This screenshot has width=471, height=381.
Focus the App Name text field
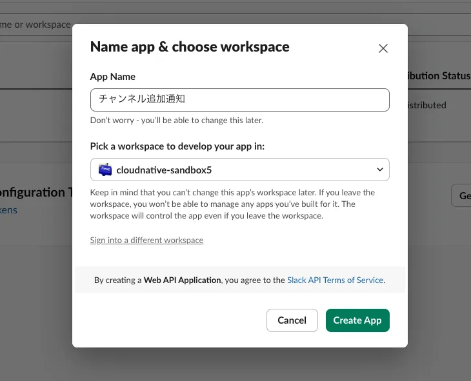(239, 100)
